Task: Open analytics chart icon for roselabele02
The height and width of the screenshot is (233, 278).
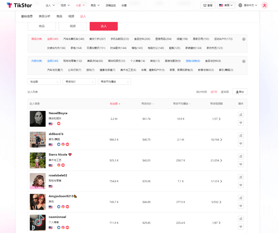Action: (x=241, y=177)
